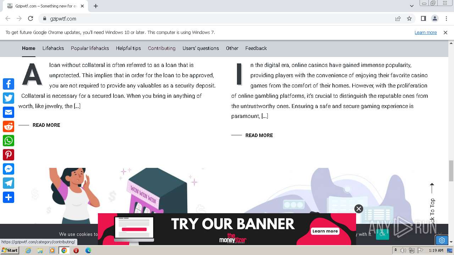Share page via Messenger icon
Viewport: 454px width, 255px height.
pyautogui.click(x=9, y=169)
